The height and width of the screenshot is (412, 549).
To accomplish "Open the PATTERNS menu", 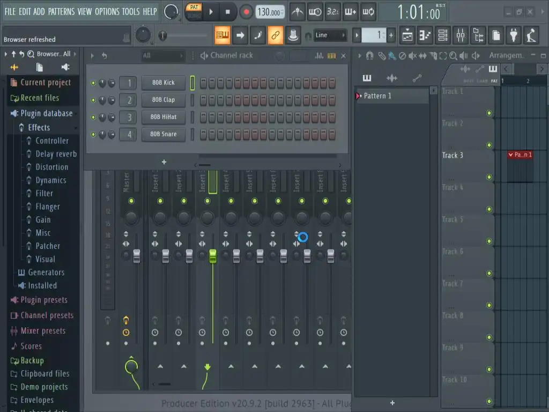I will coord(61,12).
